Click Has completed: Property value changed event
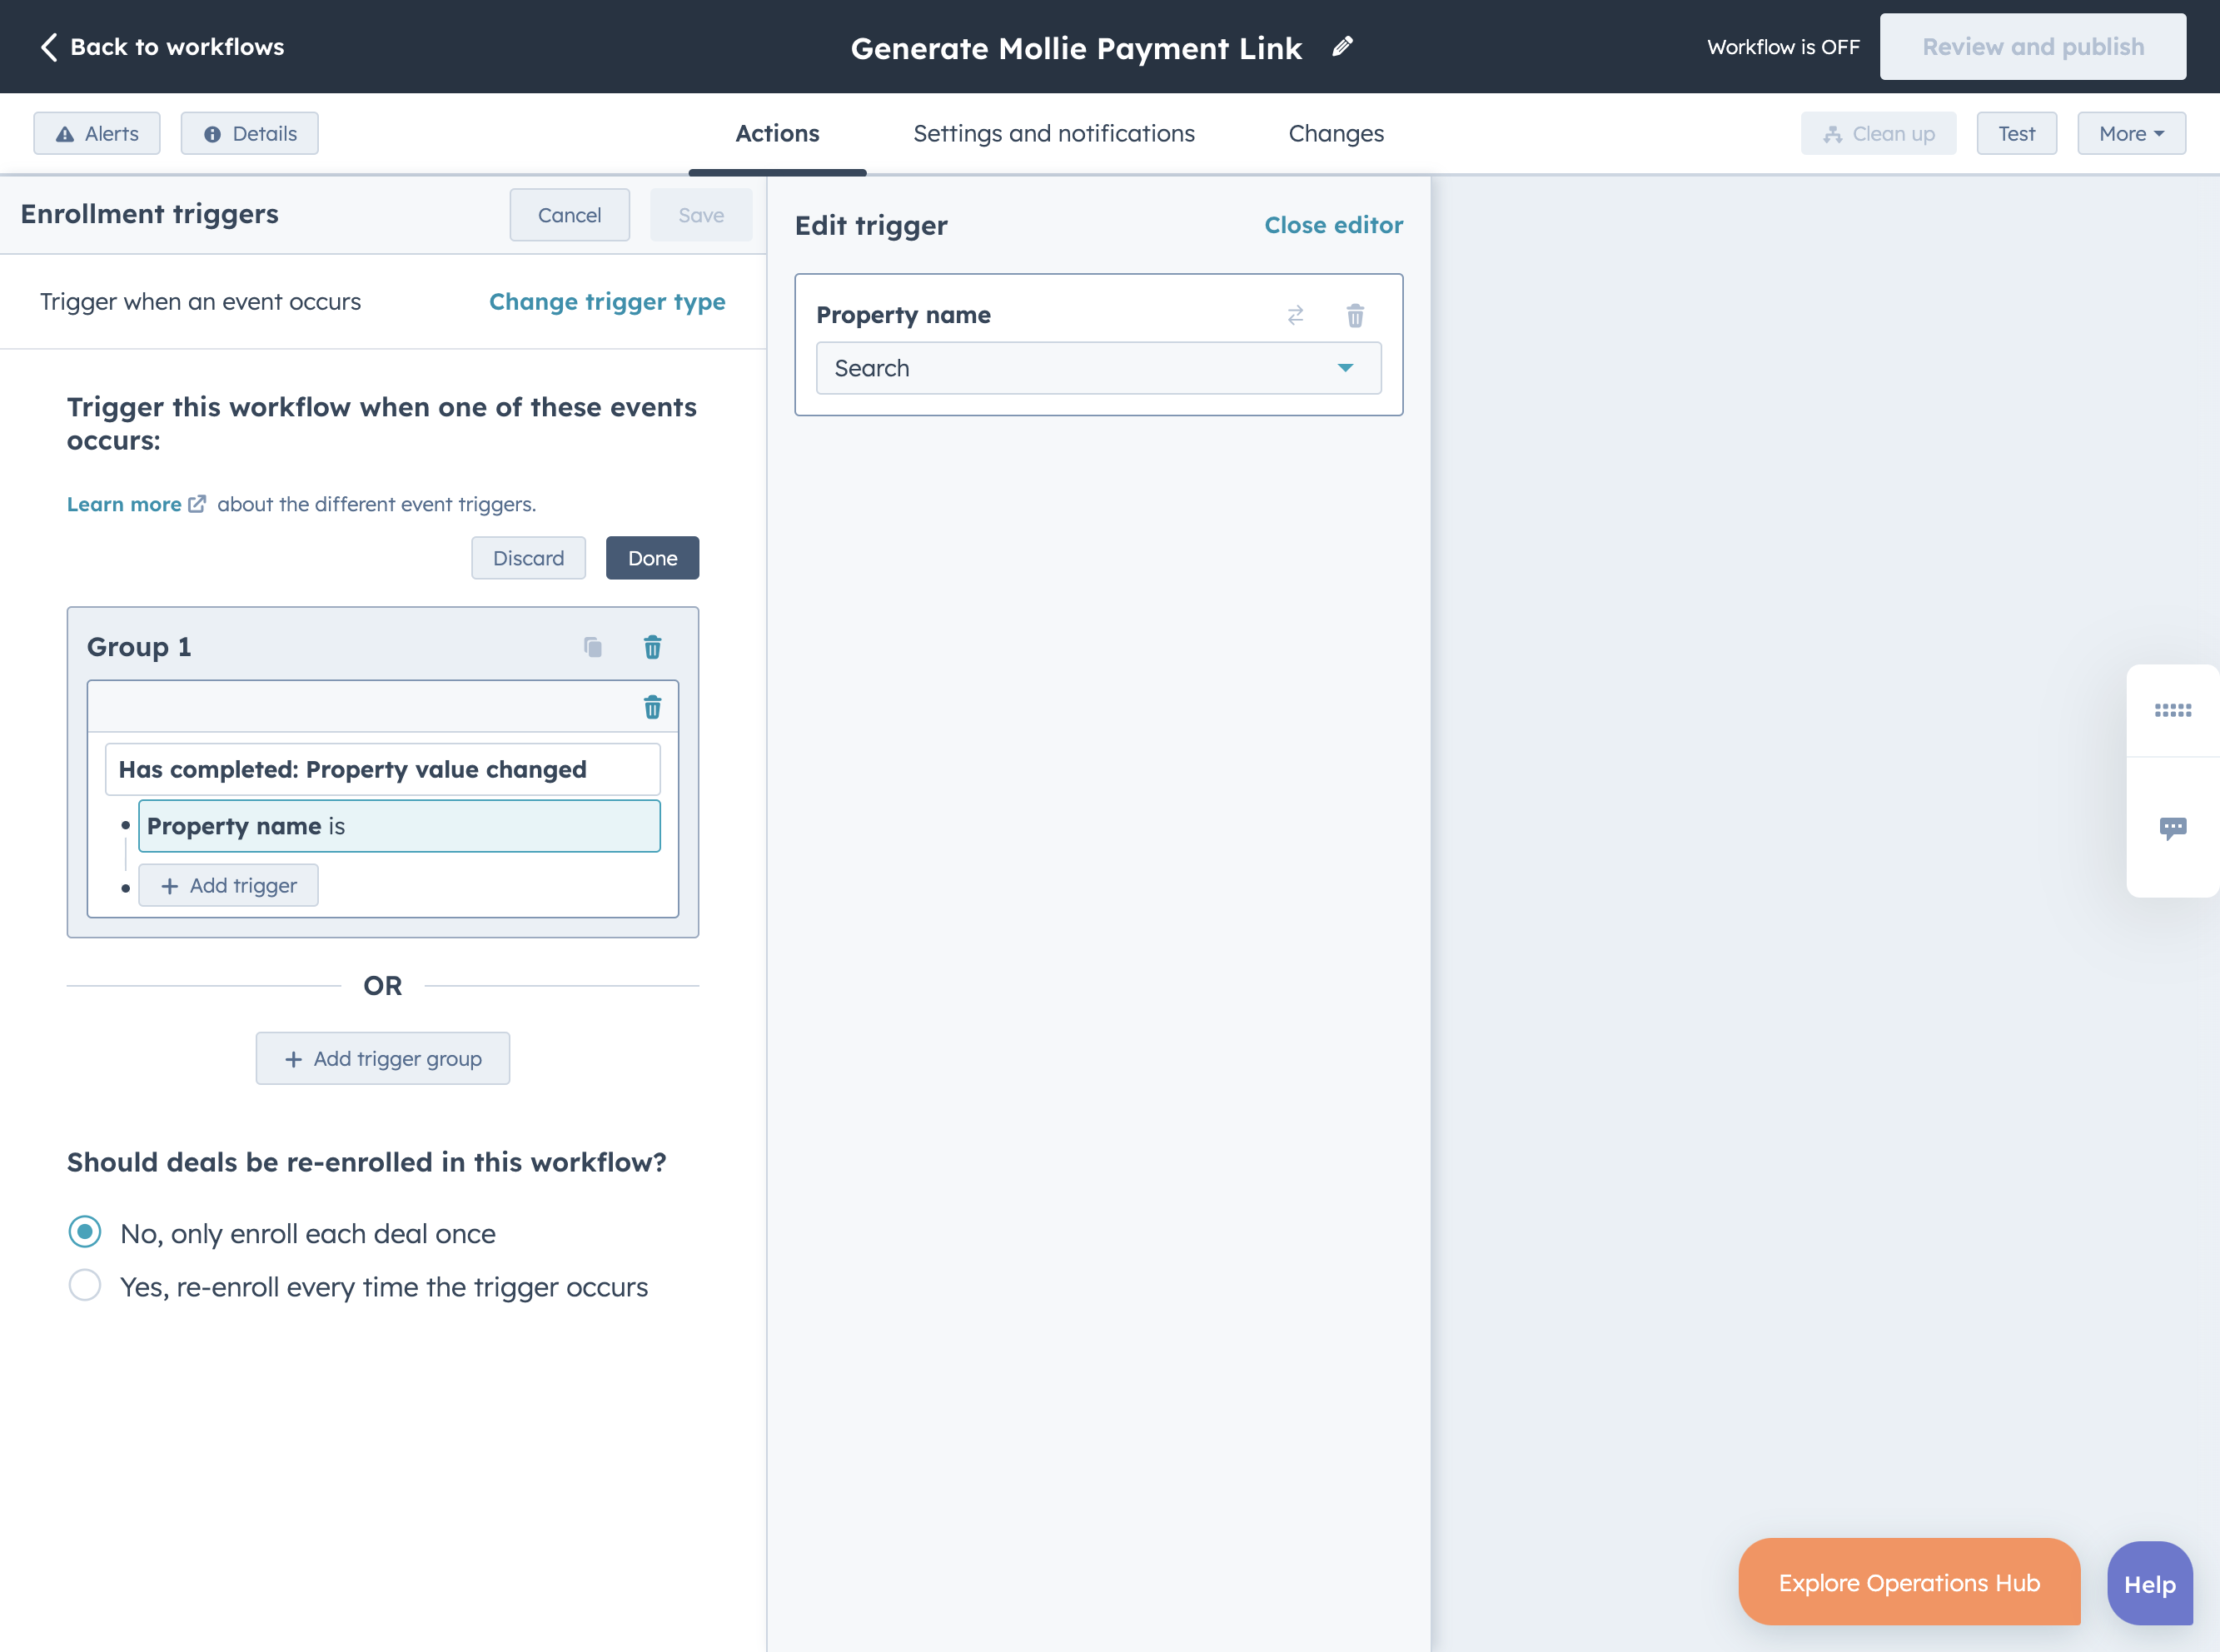 [x=382, y=769]
